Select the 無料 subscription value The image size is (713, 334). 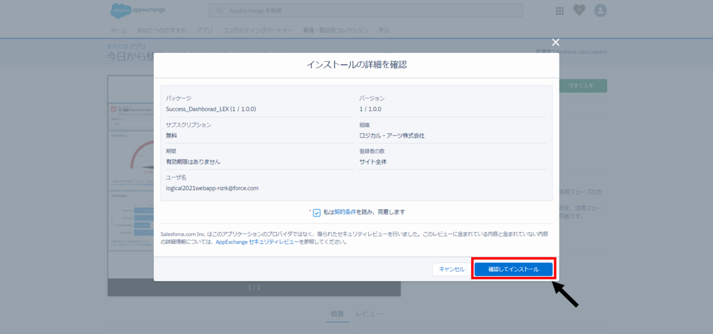point(172,136)
